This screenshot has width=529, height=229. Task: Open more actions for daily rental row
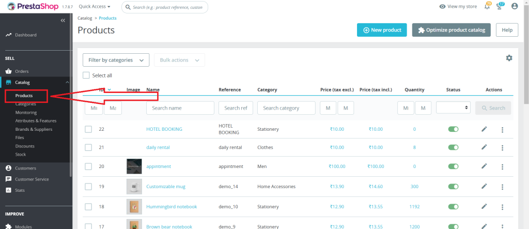(502, 148)
